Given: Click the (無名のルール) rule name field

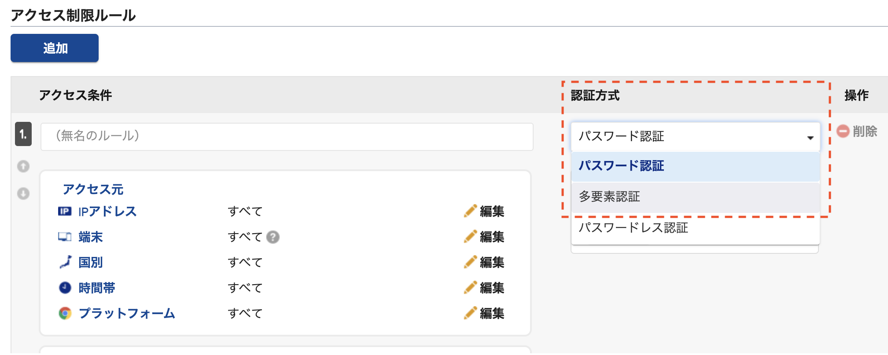Looking at the screenshot, I should tap(287, 136).
